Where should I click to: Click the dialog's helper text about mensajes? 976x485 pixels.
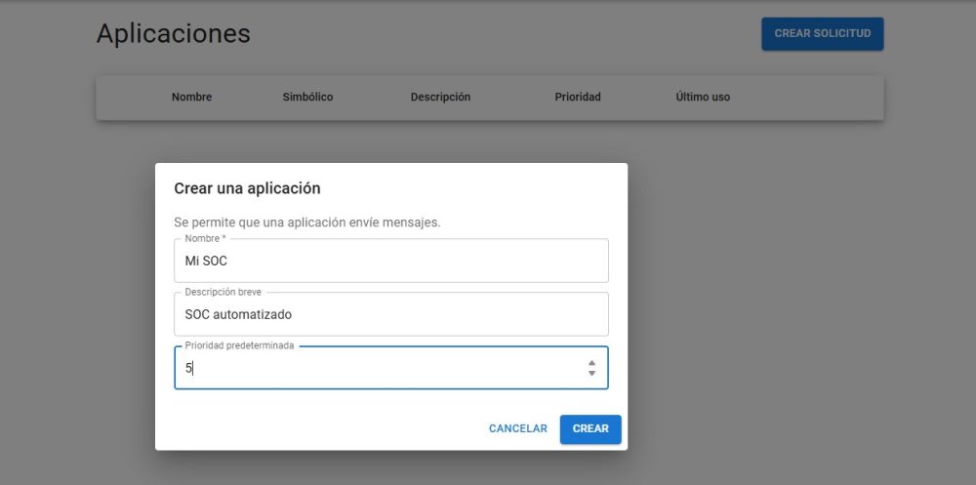pyautogui.click(x=307, y=222)
